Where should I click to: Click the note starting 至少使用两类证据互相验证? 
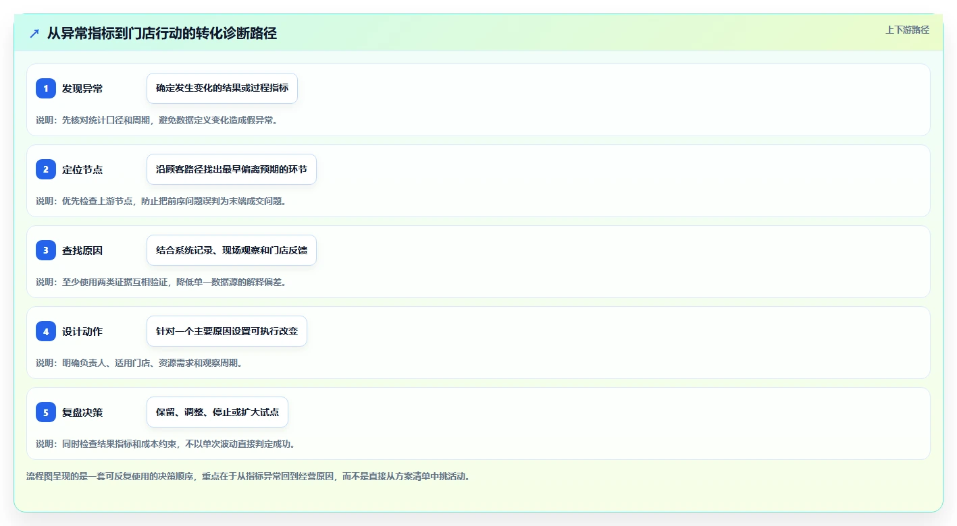coord(161,282)
